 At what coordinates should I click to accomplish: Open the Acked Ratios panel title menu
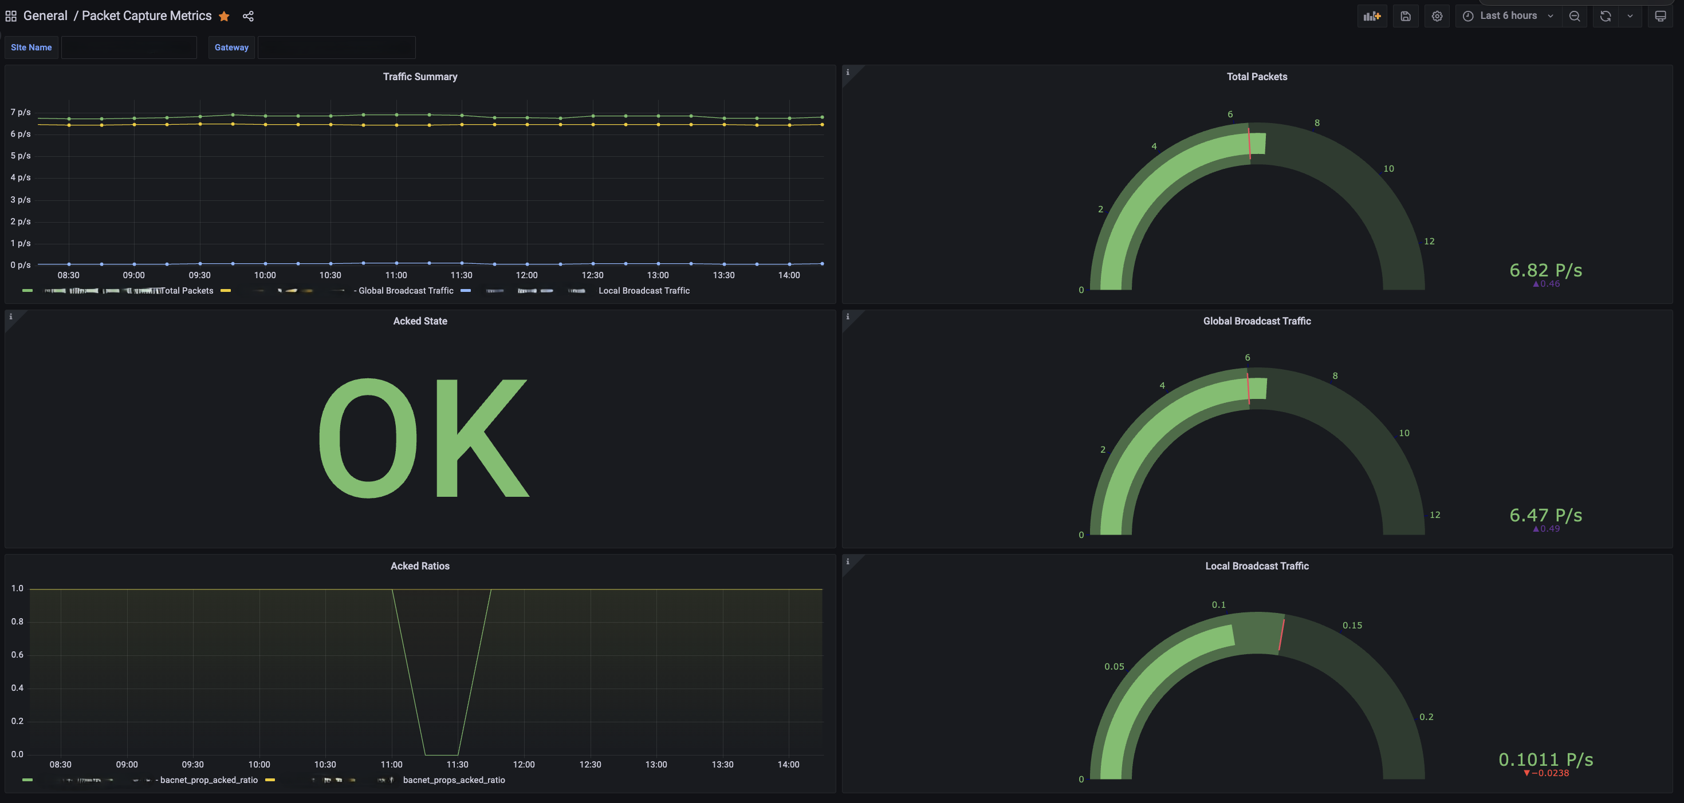coord(420,566)
